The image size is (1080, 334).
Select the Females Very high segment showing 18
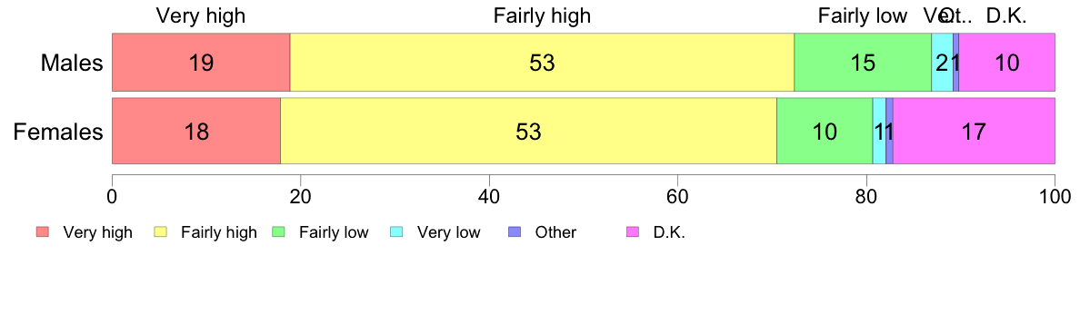click(196, 132)
